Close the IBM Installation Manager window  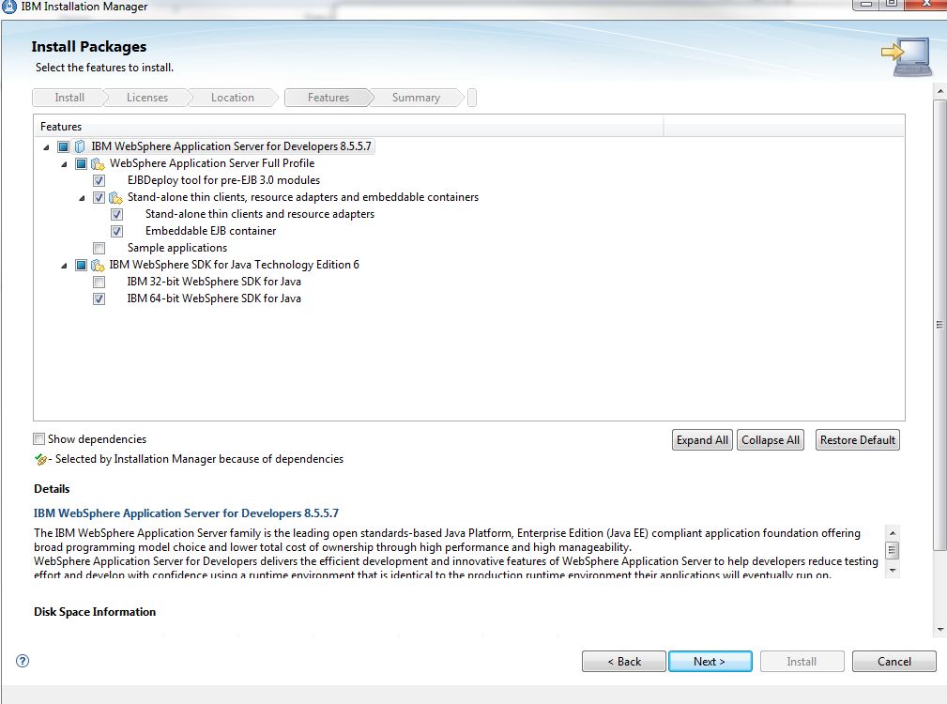pyautogui.click(x=926, y=5)
